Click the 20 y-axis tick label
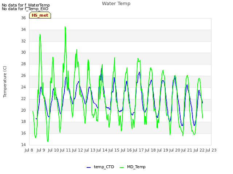 pyautogui.click(x=23, y=110)
